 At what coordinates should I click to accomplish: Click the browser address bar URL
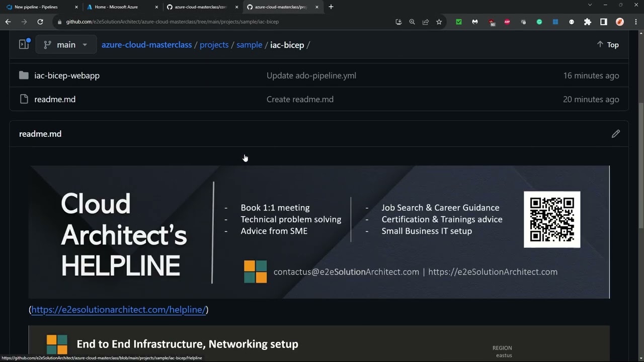tap(173, 22)
